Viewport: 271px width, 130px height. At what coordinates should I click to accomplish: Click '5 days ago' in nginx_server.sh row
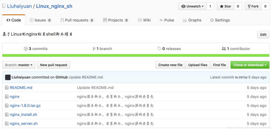257,124
